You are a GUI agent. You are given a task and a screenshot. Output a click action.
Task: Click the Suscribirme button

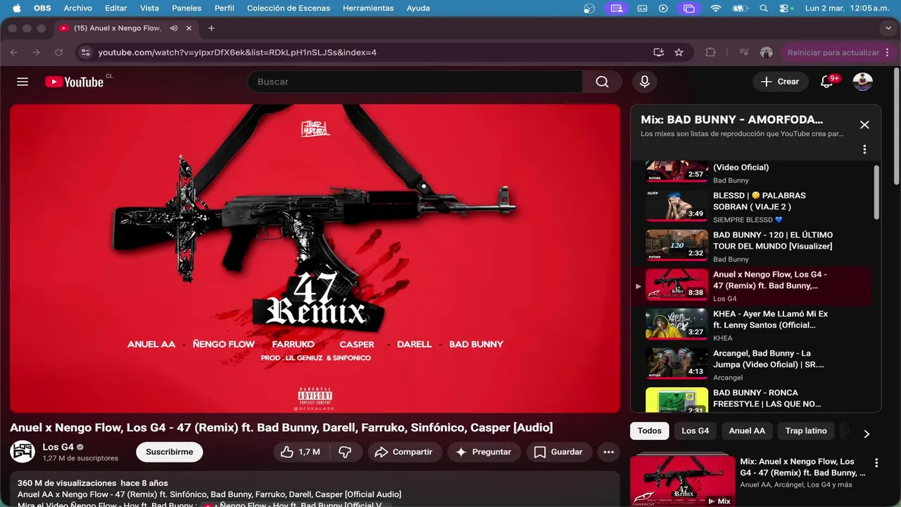[x=169, y=452]
